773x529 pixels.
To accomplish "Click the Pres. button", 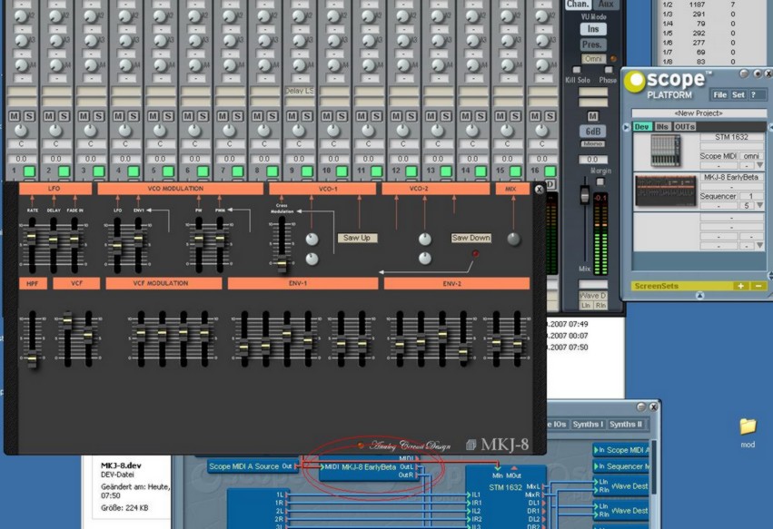I will coord(593,44).
